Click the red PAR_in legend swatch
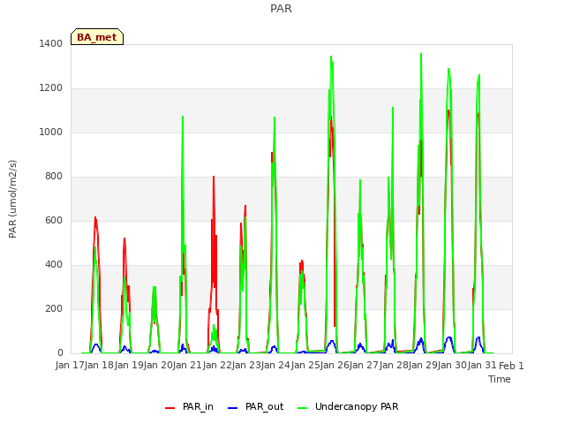565x424 pixels. tap(169, 408)
